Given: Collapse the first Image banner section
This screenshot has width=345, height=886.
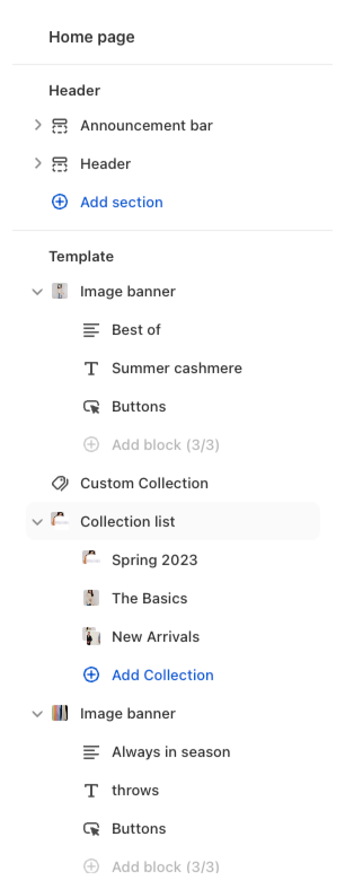Looking at the screenshot, I should point(37,292).
